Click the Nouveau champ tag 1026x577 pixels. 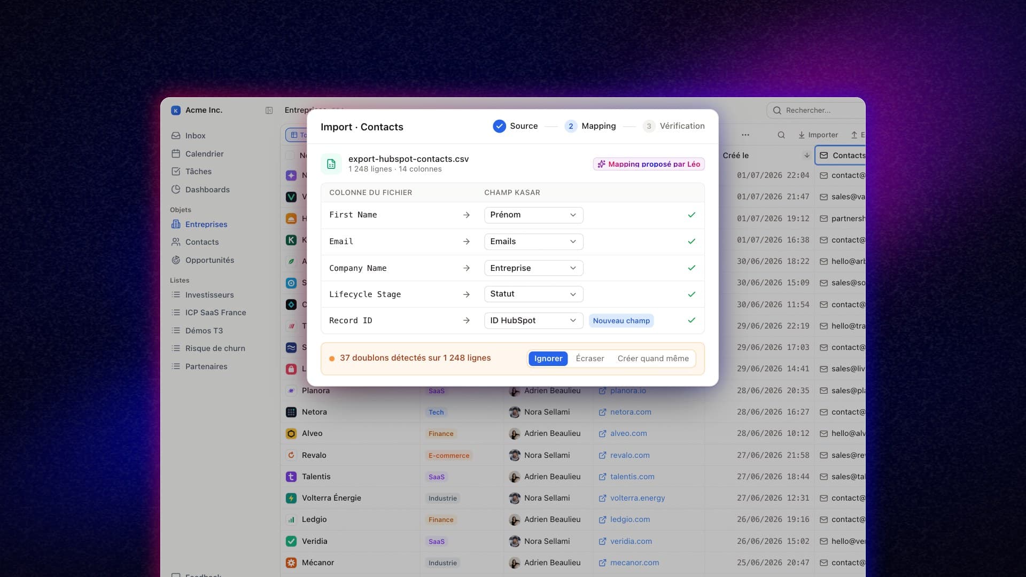[x=621, y=321]
